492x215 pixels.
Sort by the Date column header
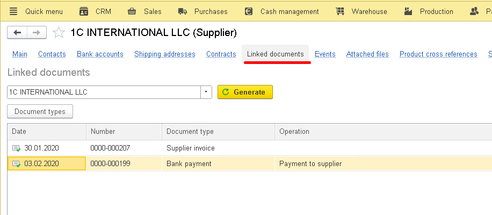(x=47, y=132)
